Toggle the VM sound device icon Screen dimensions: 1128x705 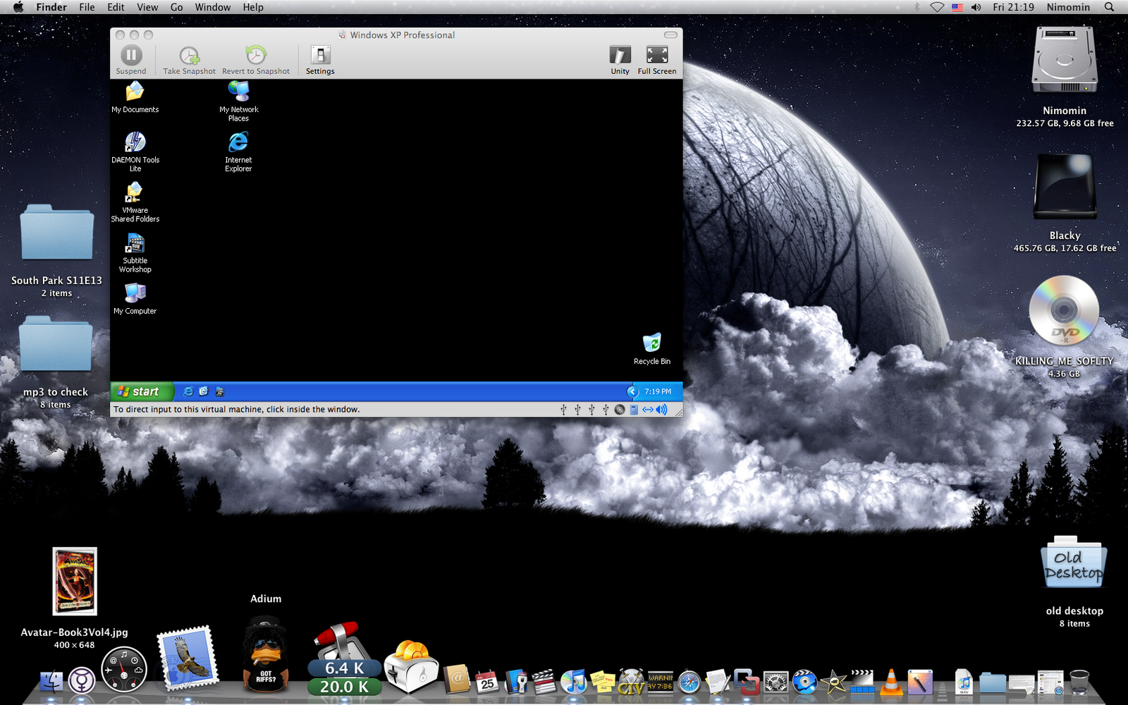(662, 410)
